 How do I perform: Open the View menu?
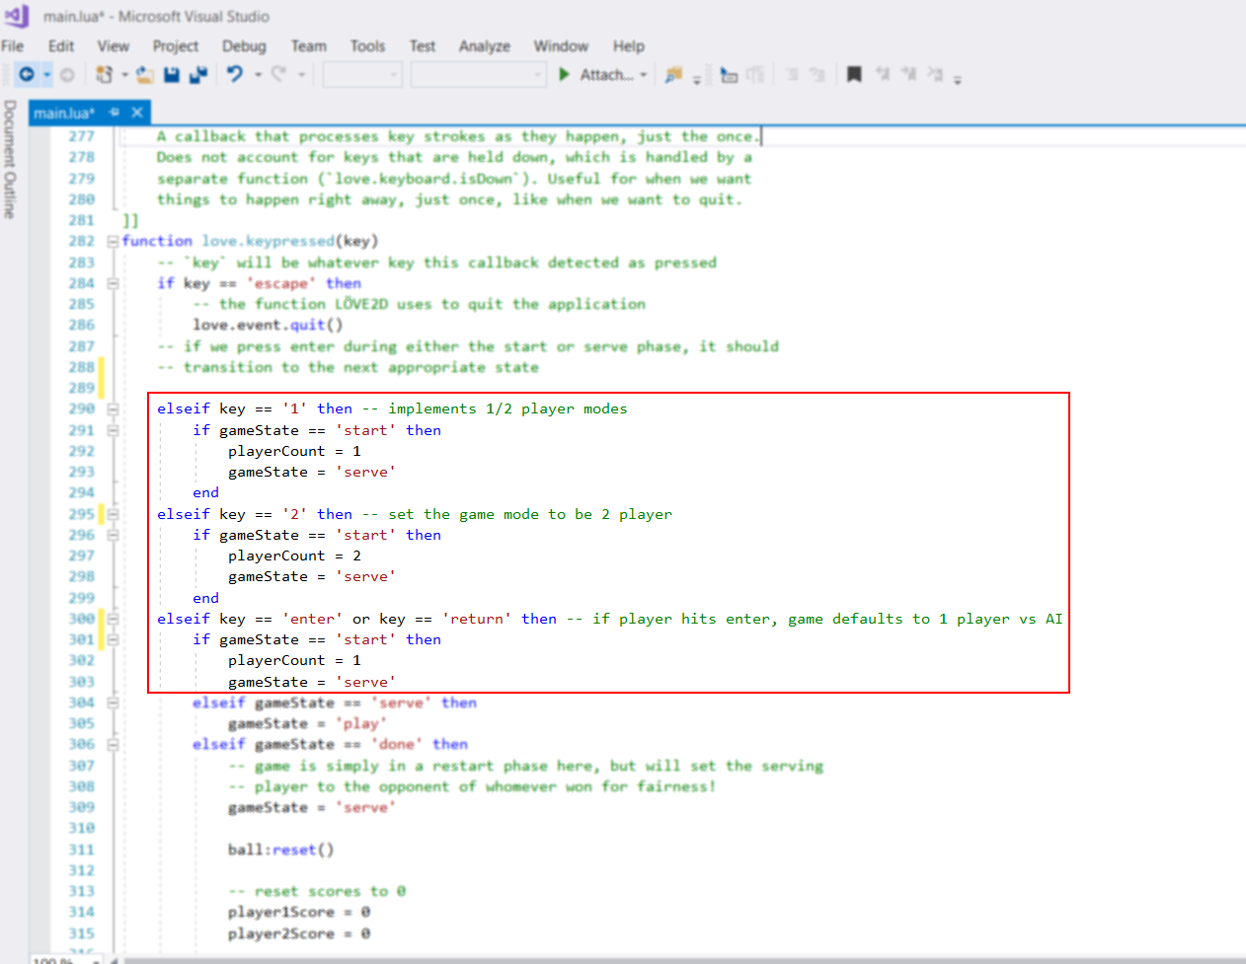[114, 45]
